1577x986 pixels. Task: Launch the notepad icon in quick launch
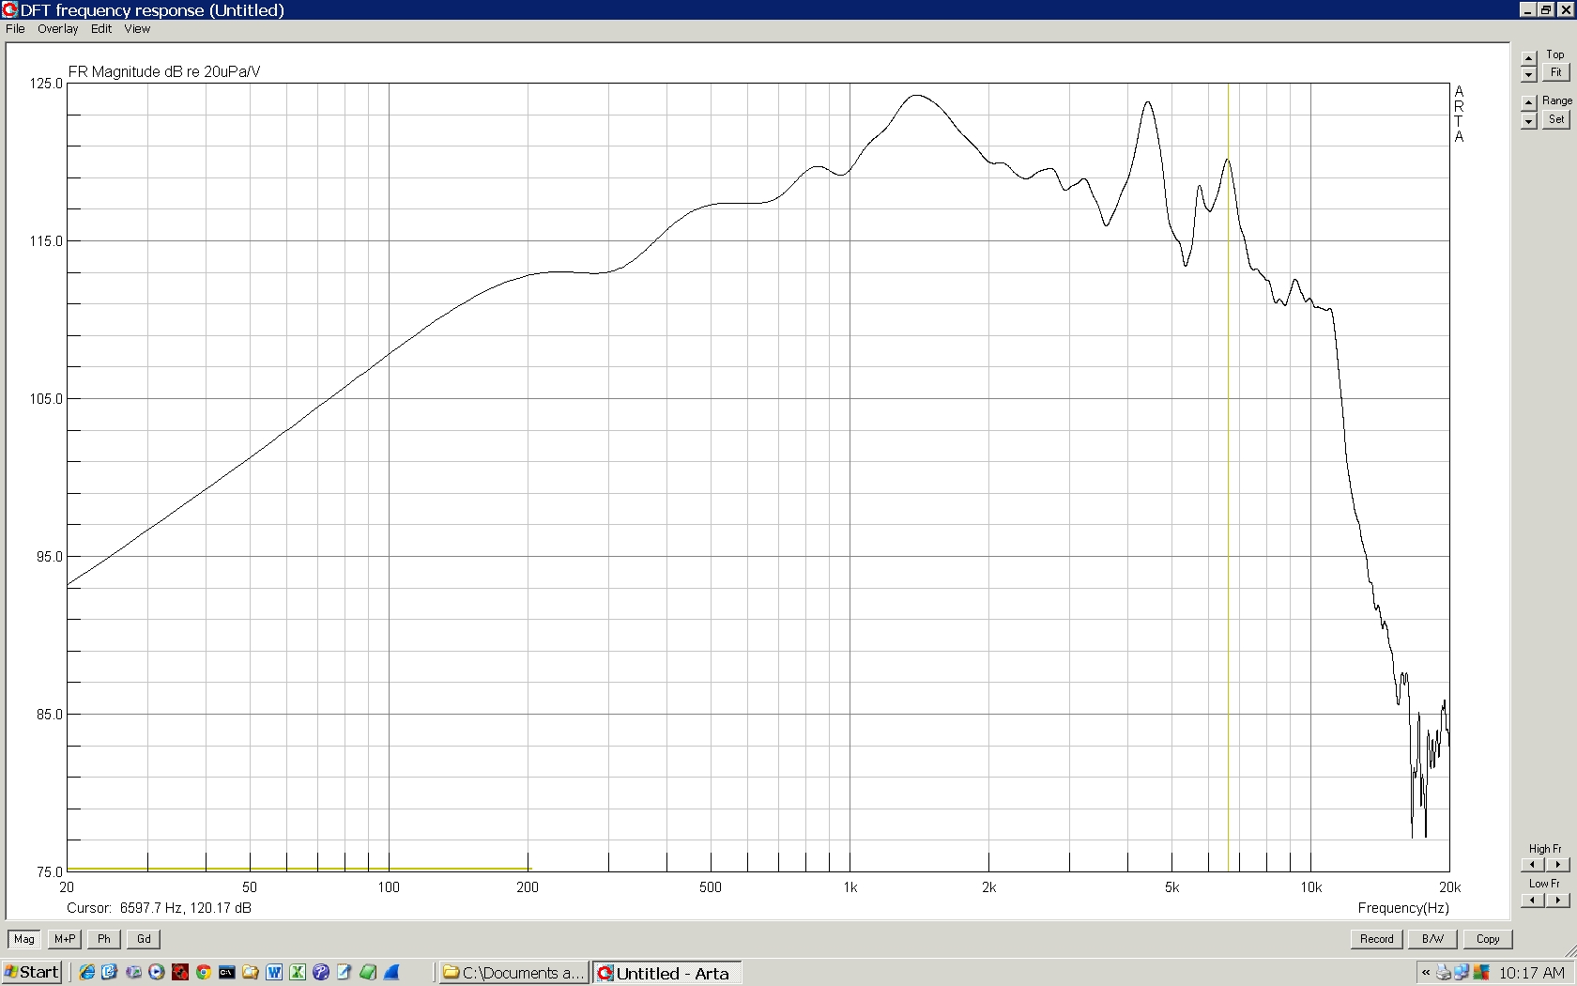point(344,973)
